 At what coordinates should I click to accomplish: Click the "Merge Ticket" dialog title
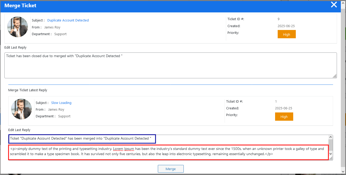(20, 5)
